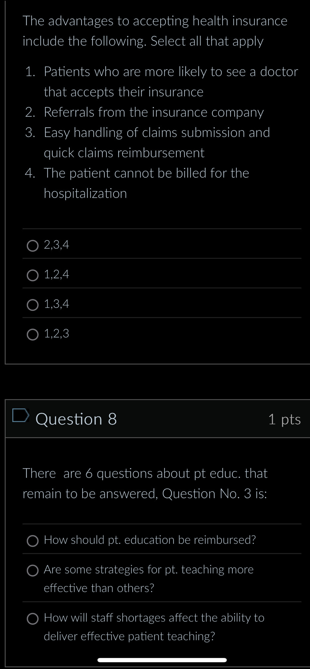This screenshot has width=310, height=669.
Task: Click the '2,3,4' answer label text
Action: (56, 245)
